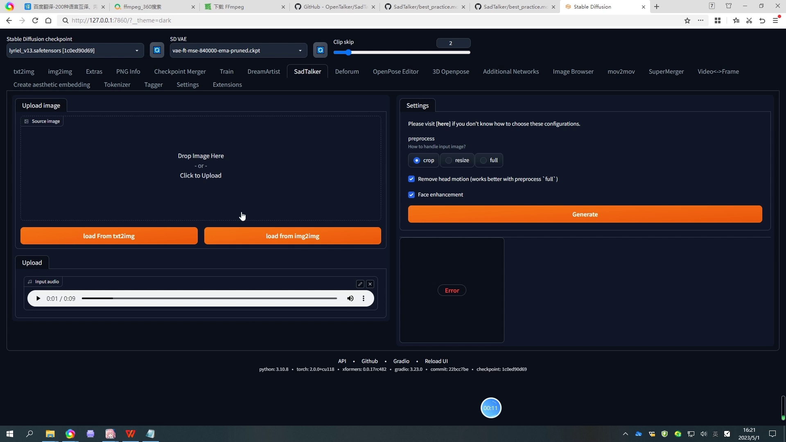The image size is (786, 442).
Task: Click load from img2img button
Action: (x=293, y=236)
